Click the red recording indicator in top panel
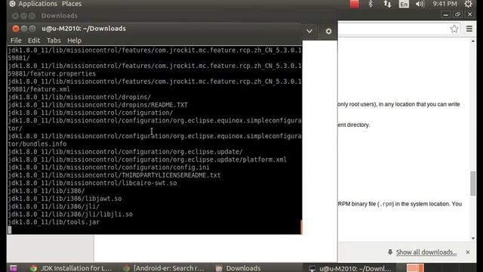Viewport: 483px width, 272px height. pyautogui.click(x=354, y=4)
